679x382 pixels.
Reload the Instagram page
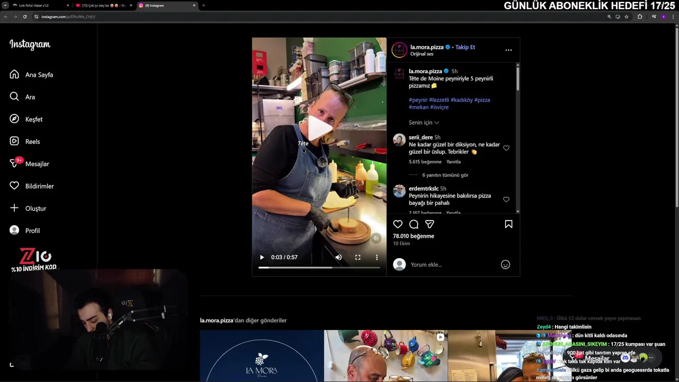click(24, 16)
